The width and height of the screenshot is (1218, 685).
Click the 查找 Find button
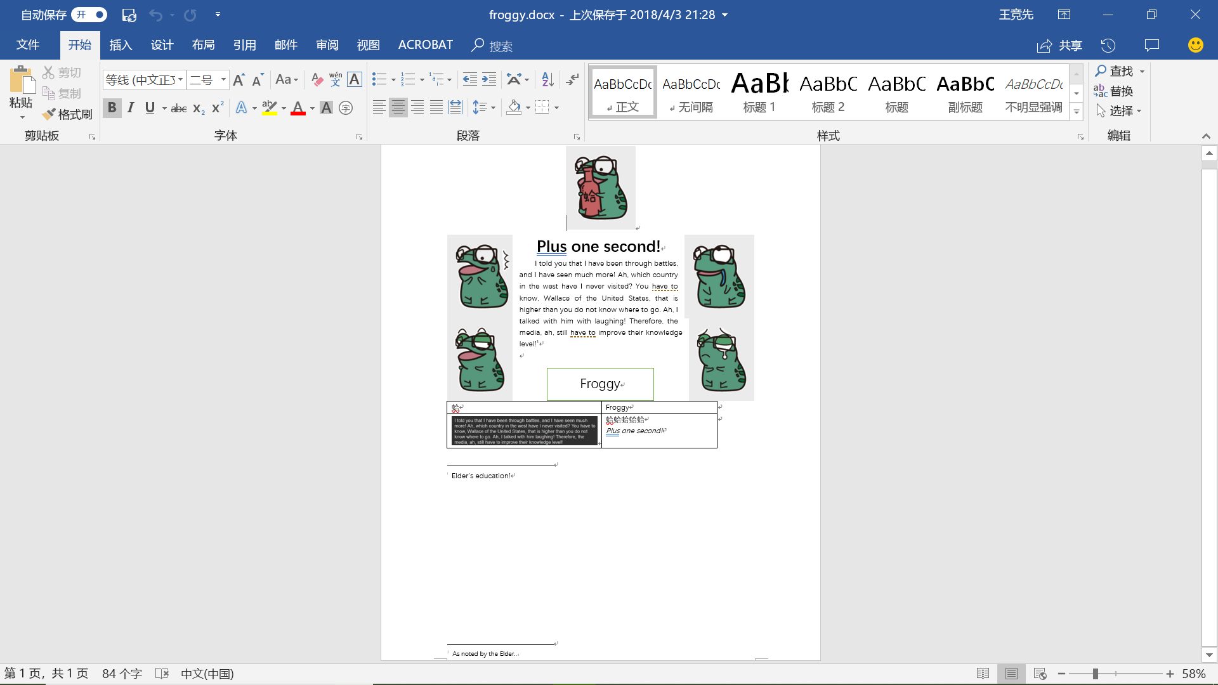[1114, 71]
